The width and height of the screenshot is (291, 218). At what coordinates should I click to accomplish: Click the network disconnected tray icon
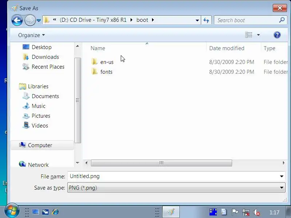[246, 212]
